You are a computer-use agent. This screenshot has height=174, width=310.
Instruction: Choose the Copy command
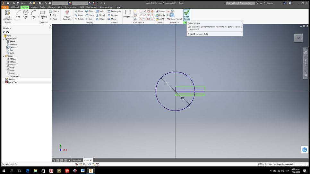click(79, 15)
